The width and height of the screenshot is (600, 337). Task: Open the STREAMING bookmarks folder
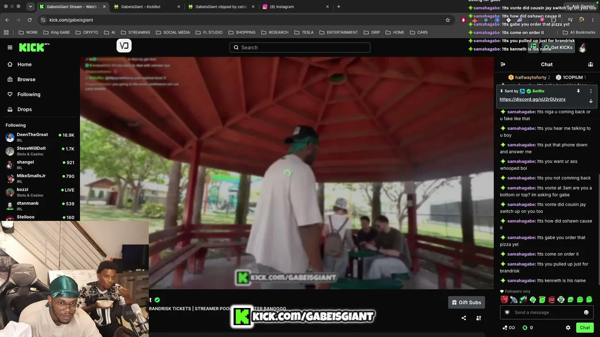click(135, 32)
